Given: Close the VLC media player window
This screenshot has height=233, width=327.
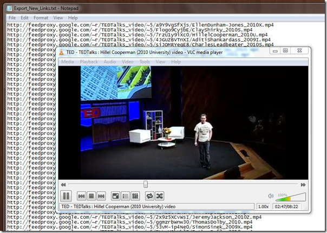Looking at the screenshot, I should [300, 51].
